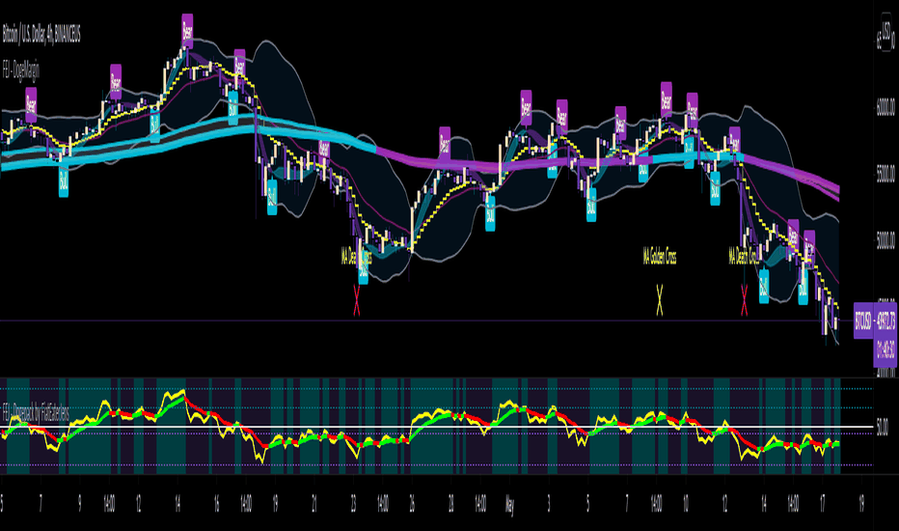899x531 pixels.
Task: Click the Bear label directly above MA Golden Cross
Action: (666, 99)
